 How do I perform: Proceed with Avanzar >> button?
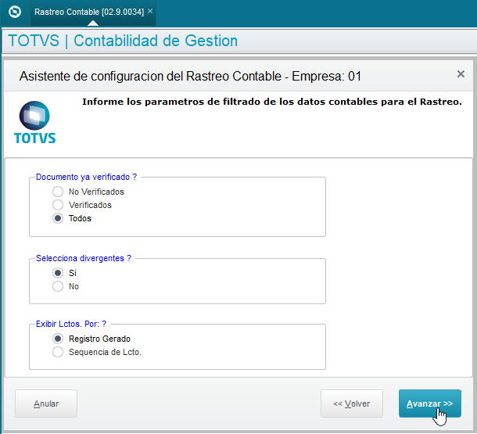coord(430,404)
